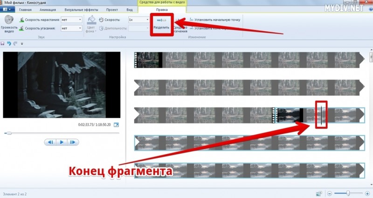Select the first clip's opening thumbnail

coord(148,60)
